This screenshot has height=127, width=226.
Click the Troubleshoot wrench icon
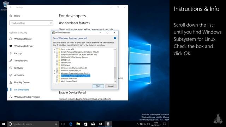click(11, 61)
